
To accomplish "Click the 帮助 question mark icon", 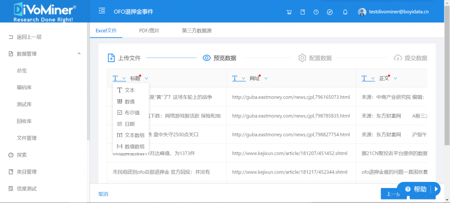I will 407,189.
